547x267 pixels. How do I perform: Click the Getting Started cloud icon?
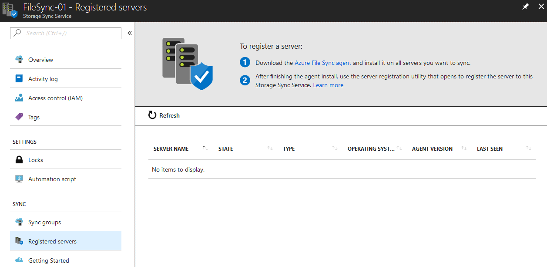[x=19, y=260]
